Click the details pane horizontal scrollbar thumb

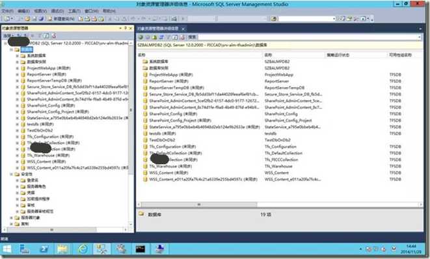click(199, 204)
